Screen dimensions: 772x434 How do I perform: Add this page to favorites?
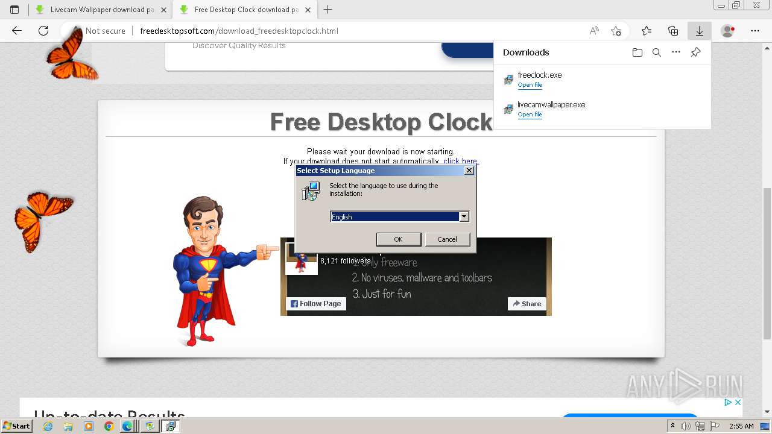616,31
